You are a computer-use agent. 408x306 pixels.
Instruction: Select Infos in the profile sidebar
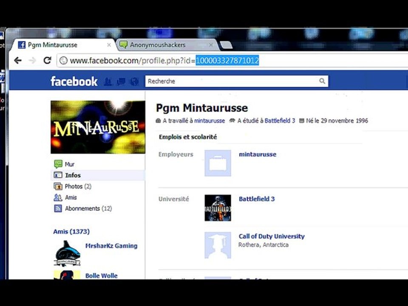pyautogui.click(x=73, y=175)
